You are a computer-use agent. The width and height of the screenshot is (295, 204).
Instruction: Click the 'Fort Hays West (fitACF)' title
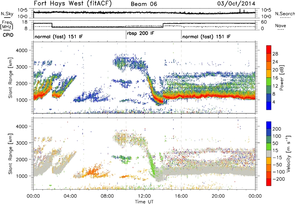click(73, 3)
